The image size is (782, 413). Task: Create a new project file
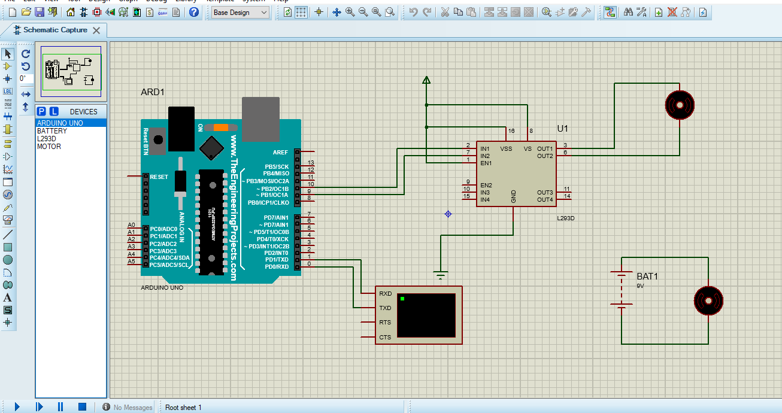click(13, 12)
